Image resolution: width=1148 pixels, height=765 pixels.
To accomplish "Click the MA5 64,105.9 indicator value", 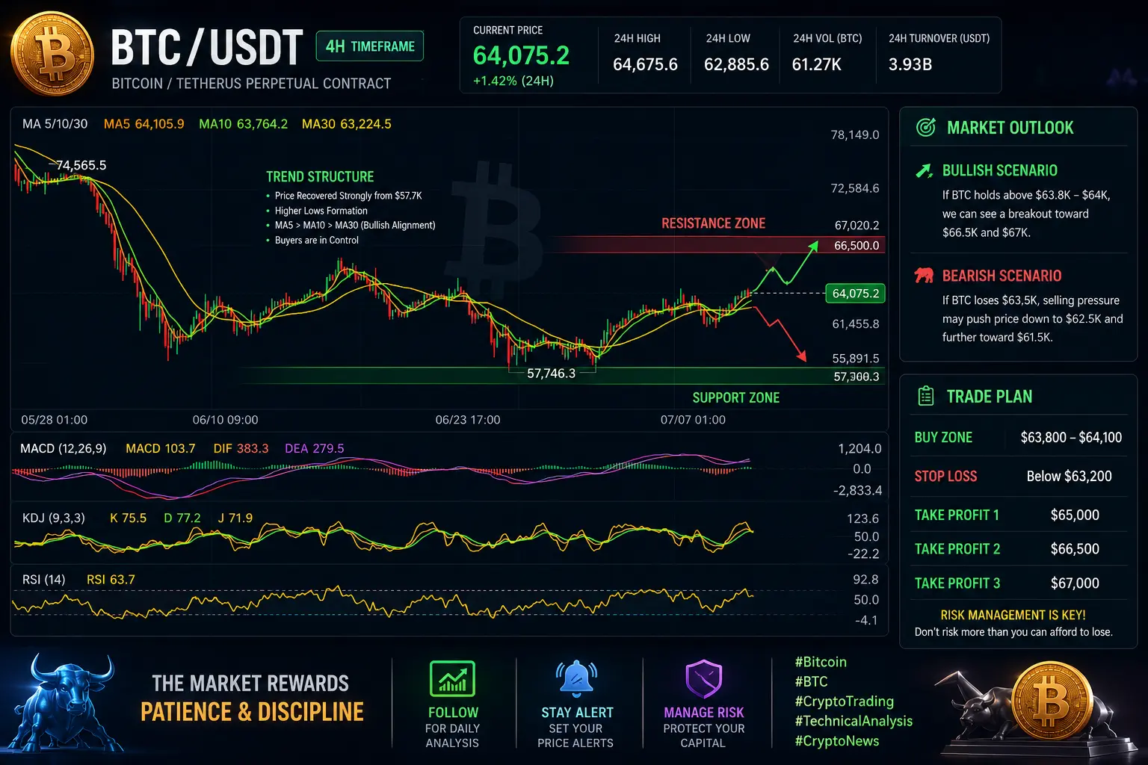I will pyautogui.click(x=143, y=124).
